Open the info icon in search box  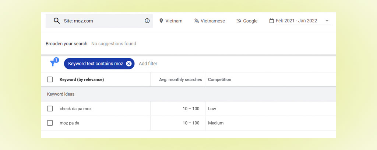click(x=147, y=21)
